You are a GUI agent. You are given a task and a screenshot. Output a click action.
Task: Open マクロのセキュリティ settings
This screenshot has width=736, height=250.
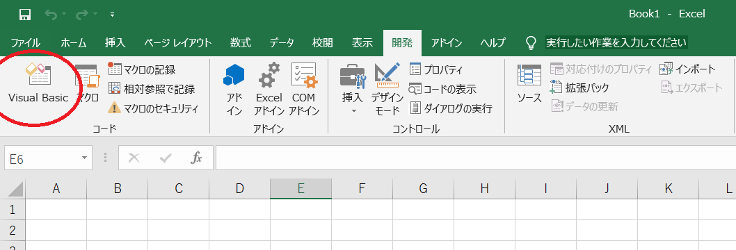(153, 108)
